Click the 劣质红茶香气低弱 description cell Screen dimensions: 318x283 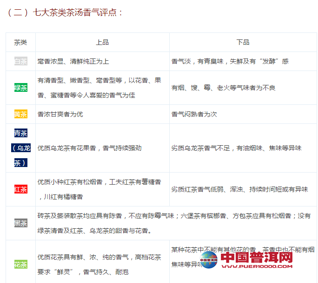tap(239, 189)
